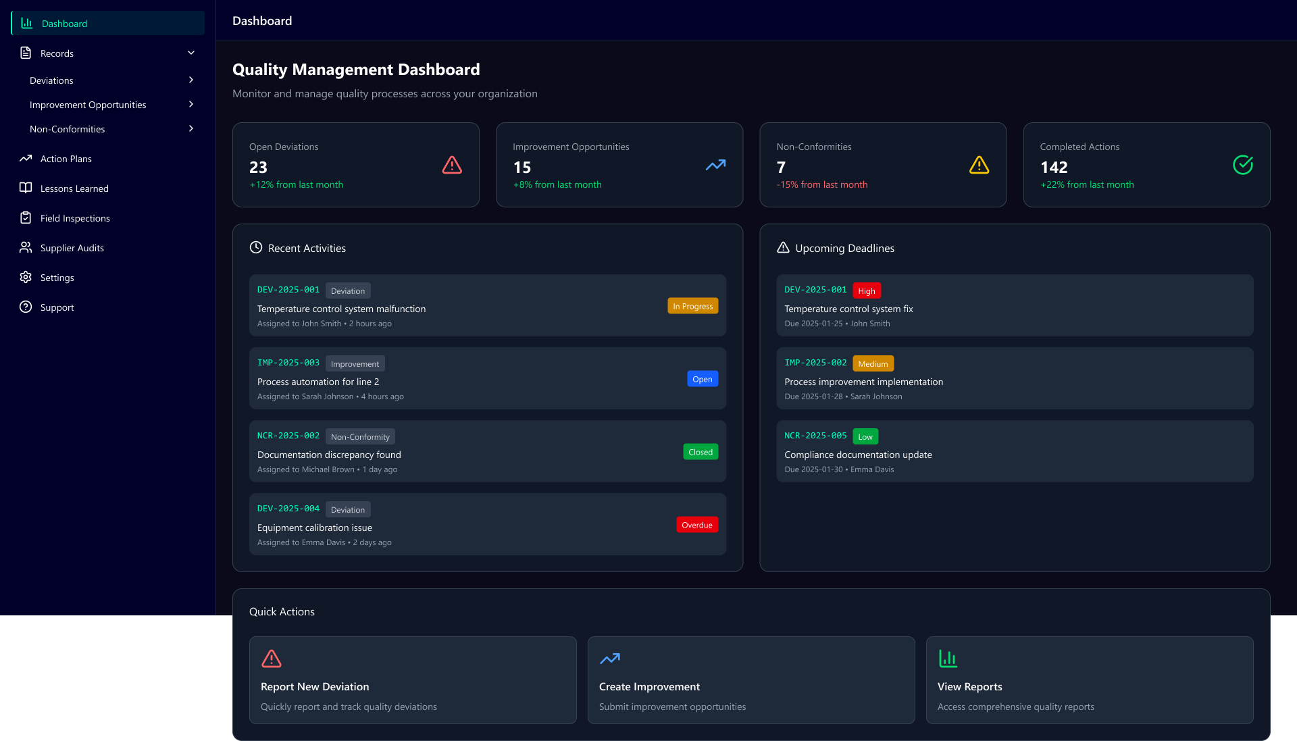Click the blue Open status badge
This screenshot has width=1297, height=741.
(x=703, y=379)
